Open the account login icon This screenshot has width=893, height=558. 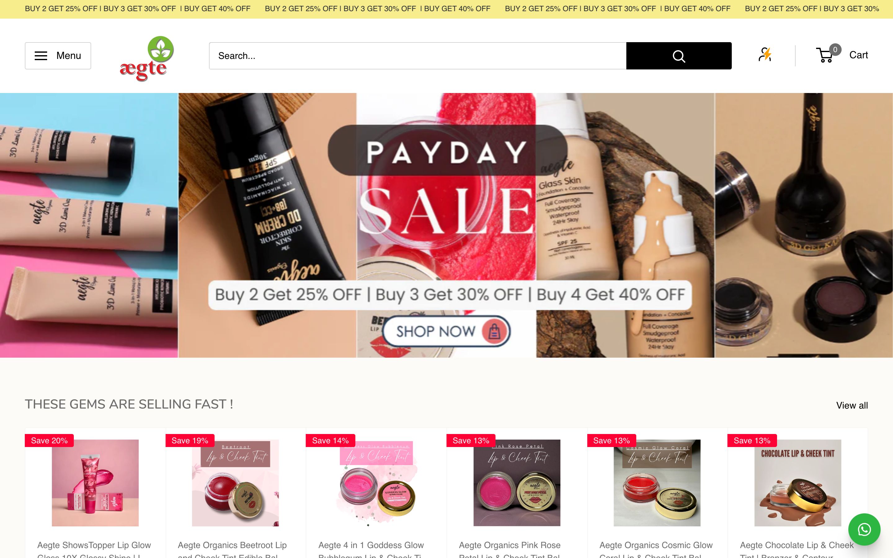[x=765, y=55]
